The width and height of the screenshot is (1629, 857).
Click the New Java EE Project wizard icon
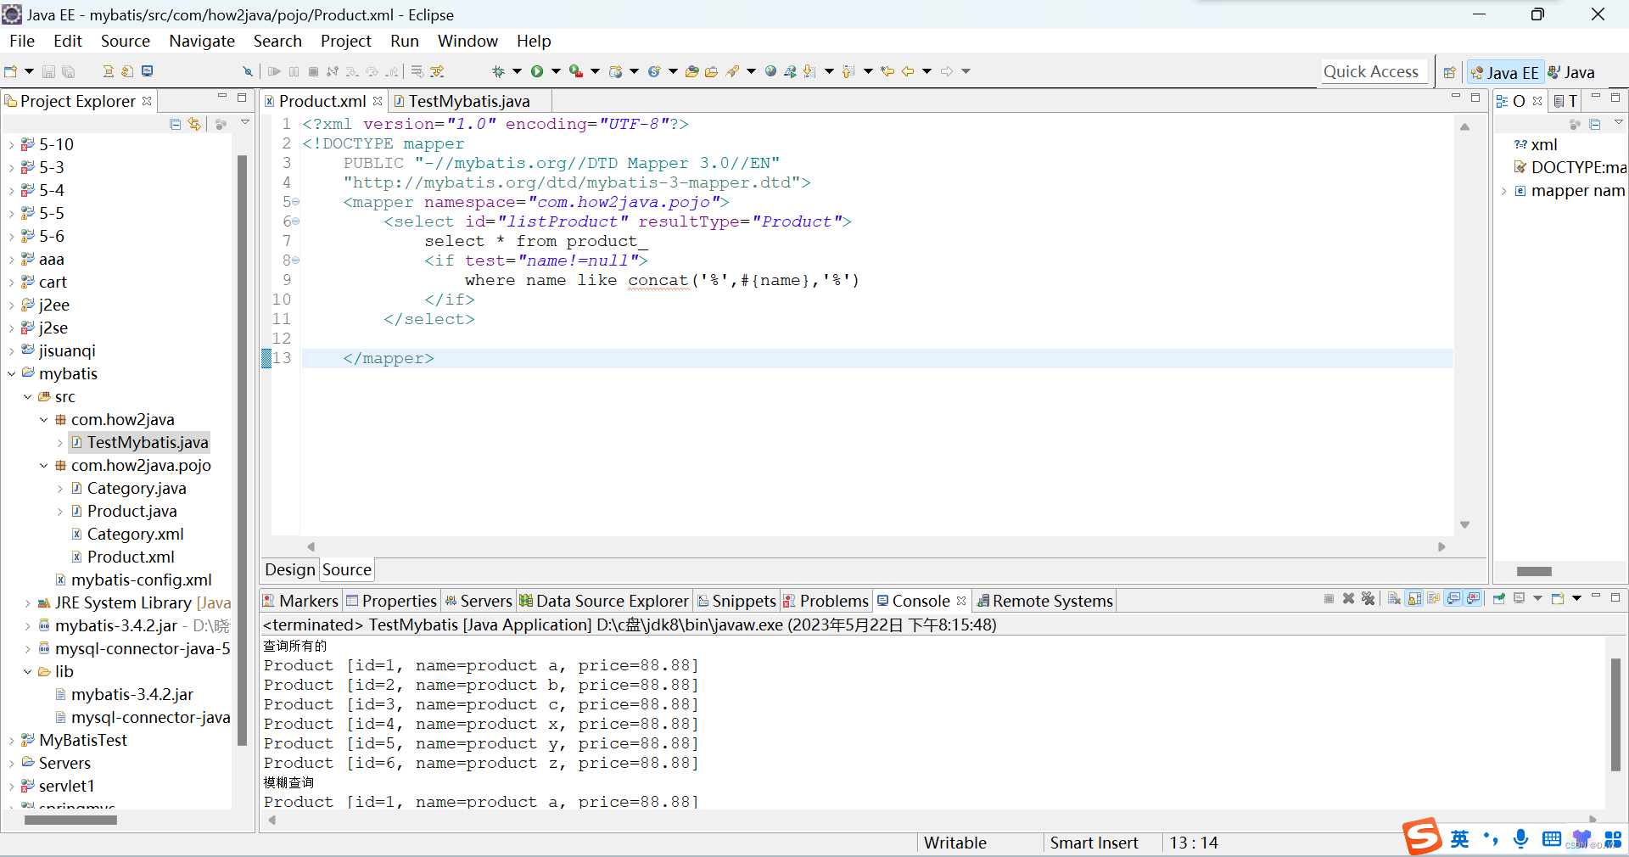click(x=11, y=71)
